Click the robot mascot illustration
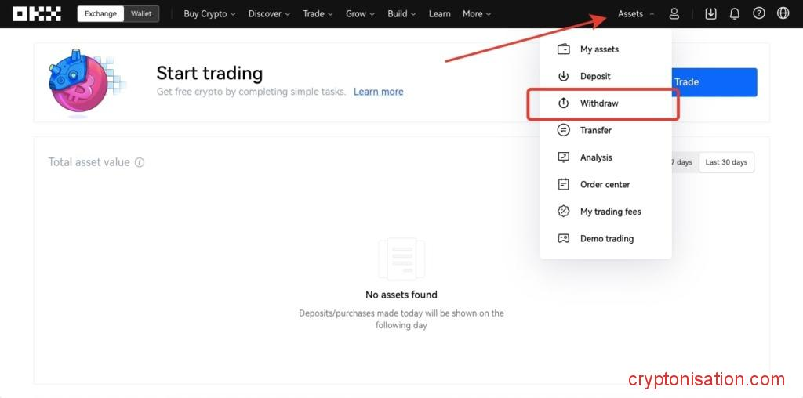 (x=81, y=82)
